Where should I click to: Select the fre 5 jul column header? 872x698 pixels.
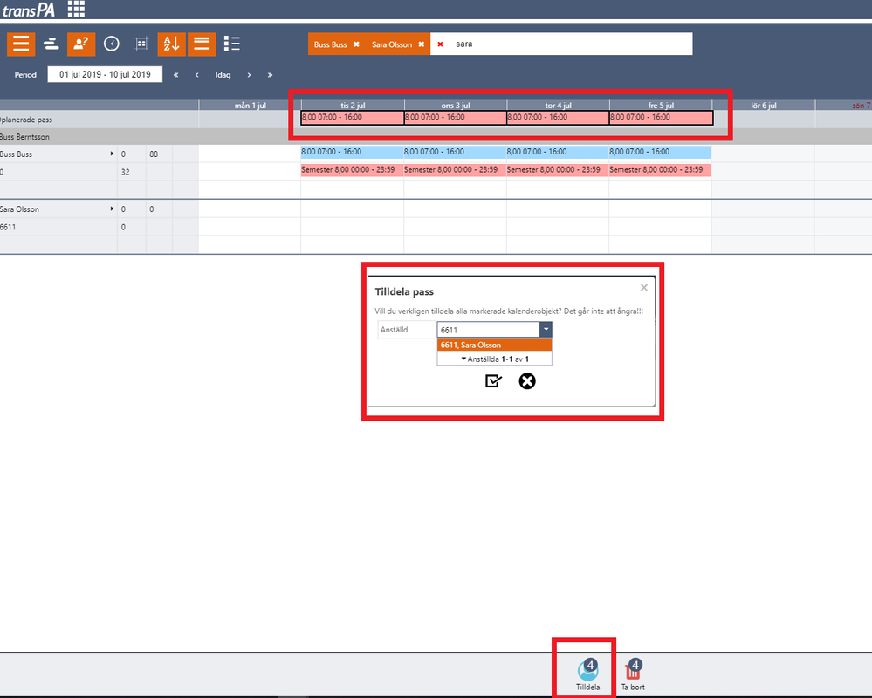(x=661, y=105)
